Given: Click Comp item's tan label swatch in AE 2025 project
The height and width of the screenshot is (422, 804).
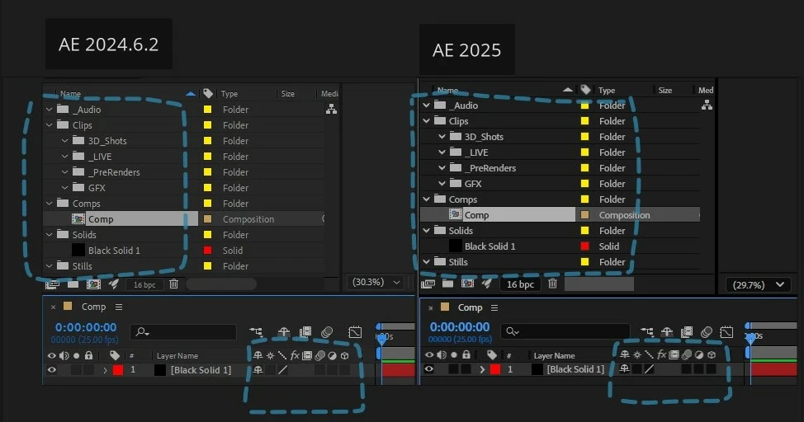Looking at the screenshot, I should click(584, 215).
